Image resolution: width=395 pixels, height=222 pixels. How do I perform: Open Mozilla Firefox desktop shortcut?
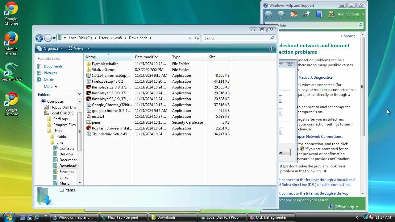pos(11,43)
